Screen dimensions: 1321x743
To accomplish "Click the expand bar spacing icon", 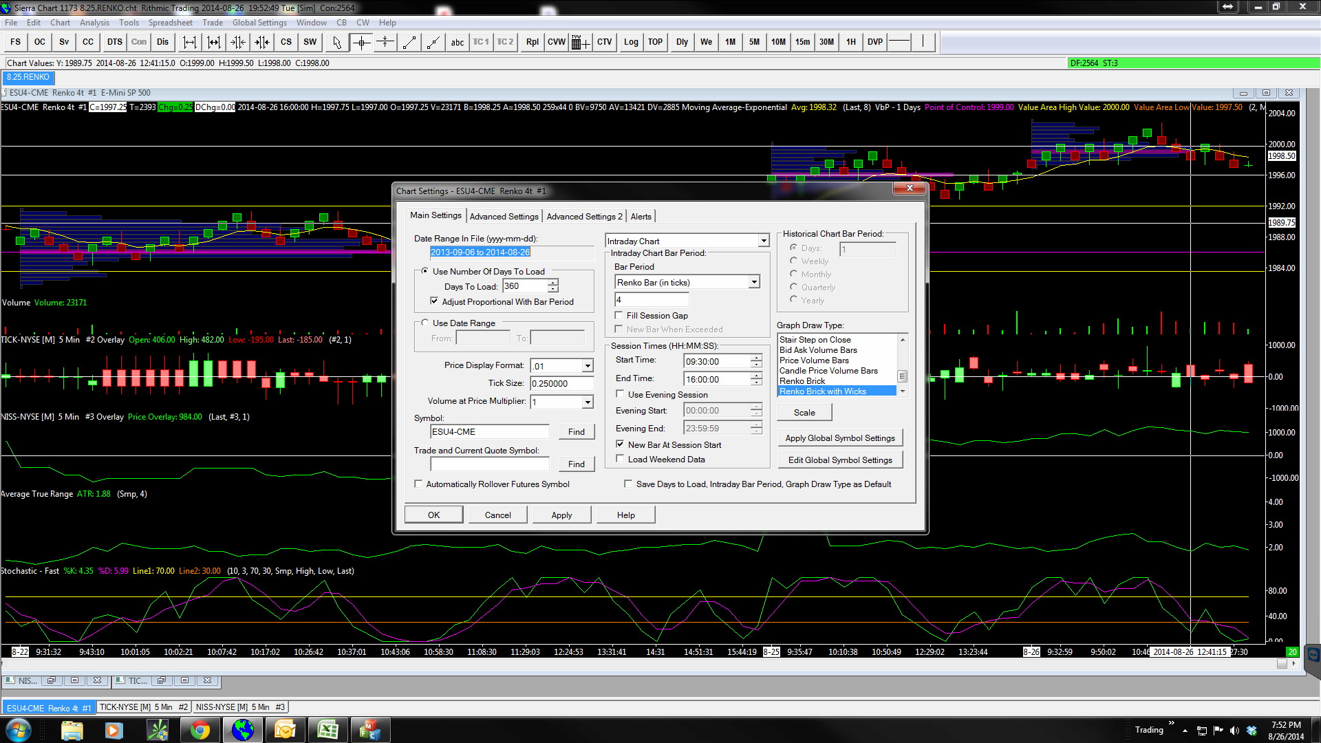I will (x=189, y=42).
